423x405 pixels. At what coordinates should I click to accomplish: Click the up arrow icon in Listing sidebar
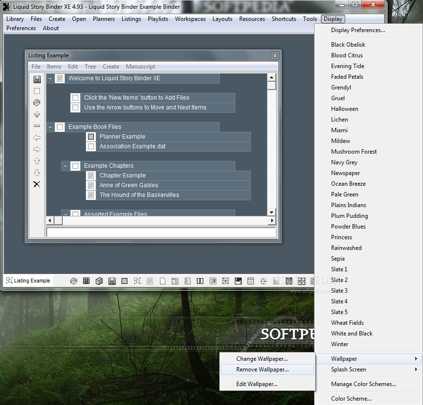click(37, 161)
